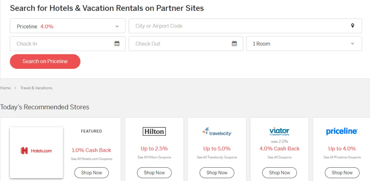Click the Viator logo
Image resolution: width=370 pixels, height=181 pixels.
tap(279, 132)
